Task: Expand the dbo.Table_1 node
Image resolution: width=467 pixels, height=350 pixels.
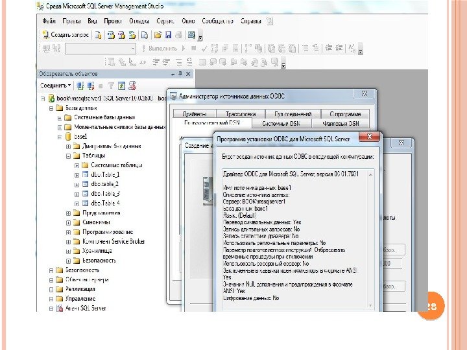Action: (x=77, y=175)
